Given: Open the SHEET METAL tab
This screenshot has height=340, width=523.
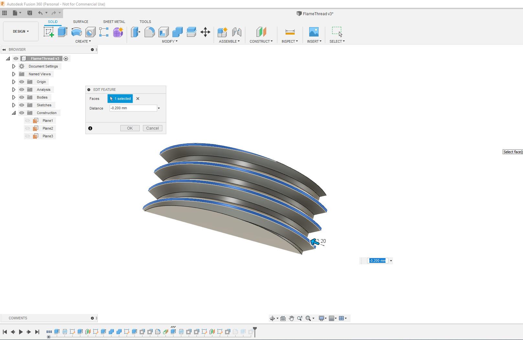Looking at the screenshot, I should pyautogui.click(x=114, y=22).
